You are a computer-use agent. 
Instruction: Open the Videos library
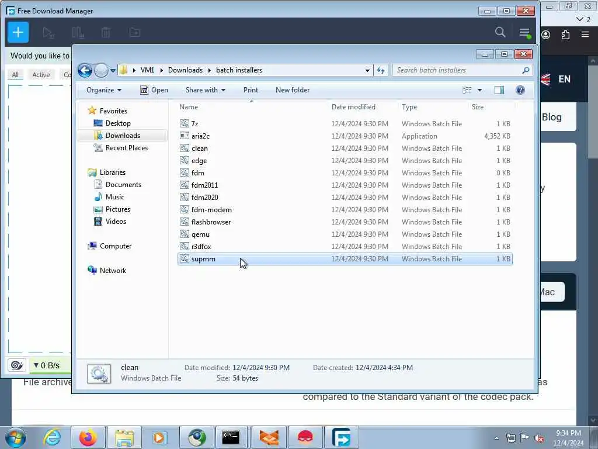pos(110,221)
